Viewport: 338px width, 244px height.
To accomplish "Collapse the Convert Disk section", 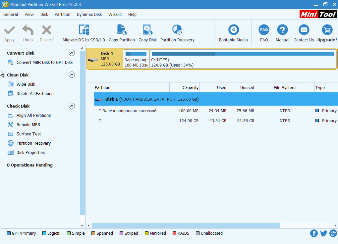I will 72,53.
